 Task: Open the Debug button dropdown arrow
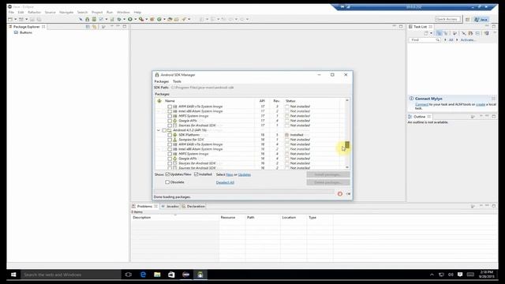[x=125, y=19]
